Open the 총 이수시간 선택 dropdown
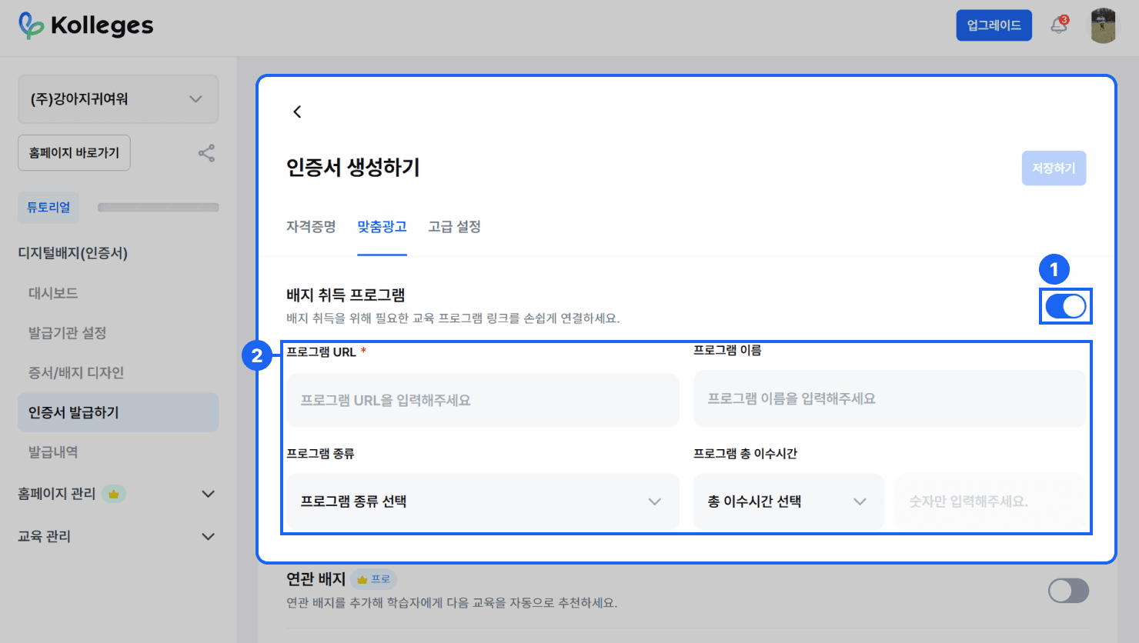Screen dimensions: 1139x643 pyautogui.click(x=789, y=501)
